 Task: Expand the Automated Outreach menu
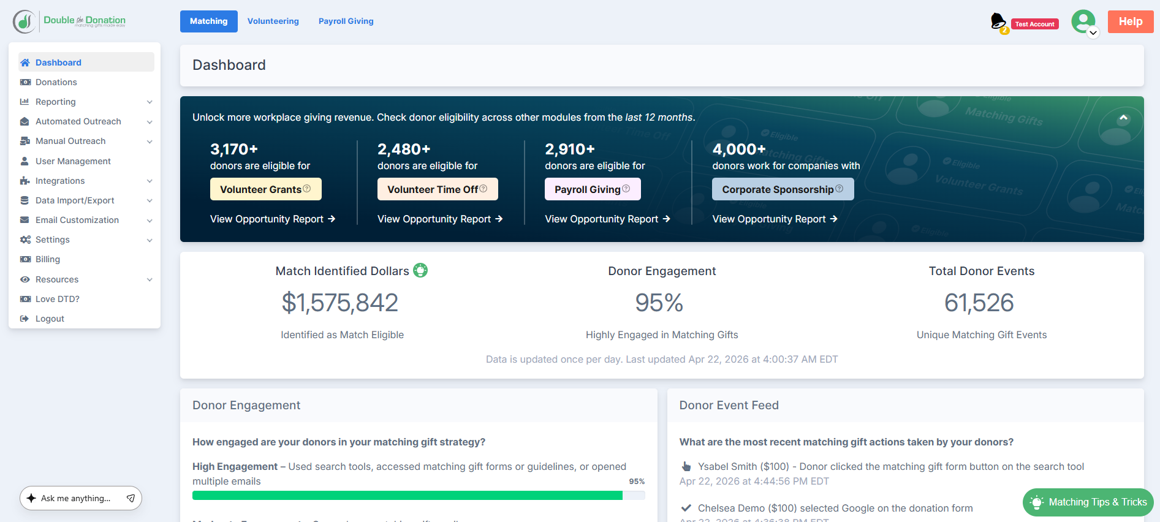(150, 122)
